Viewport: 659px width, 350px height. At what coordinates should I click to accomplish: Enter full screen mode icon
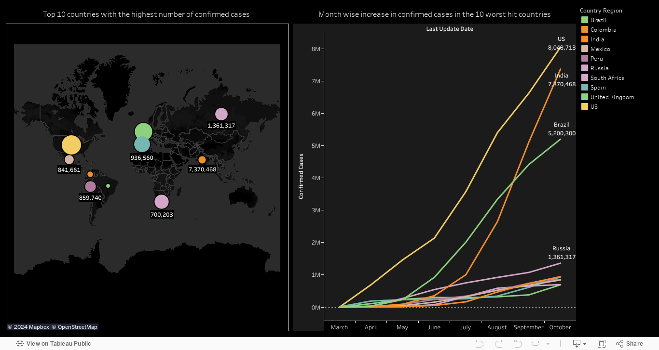click(602, 344)
